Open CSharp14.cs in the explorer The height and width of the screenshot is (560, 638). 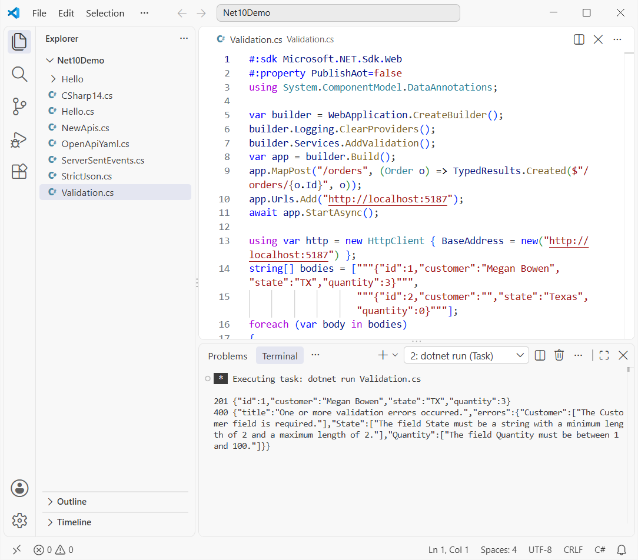pyautogui.click(x=115, y=95)
